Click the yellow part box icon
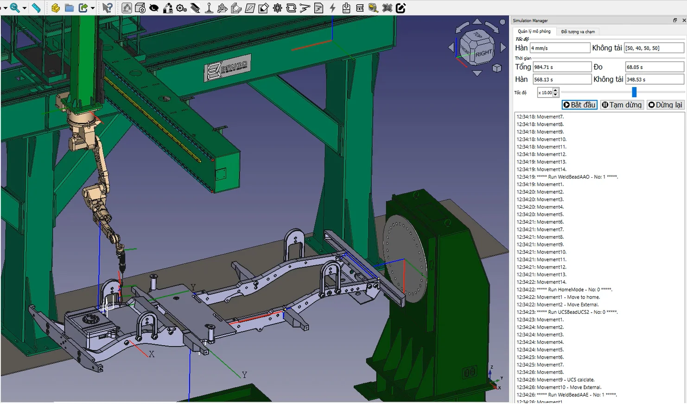 click(56, 8)
